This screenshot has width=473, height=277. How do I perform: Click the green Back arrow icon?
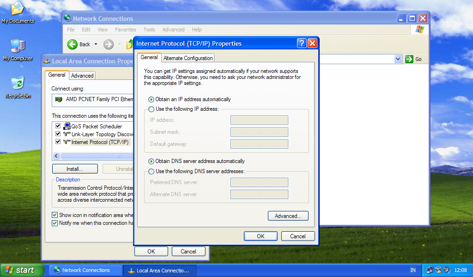(73, 44)
